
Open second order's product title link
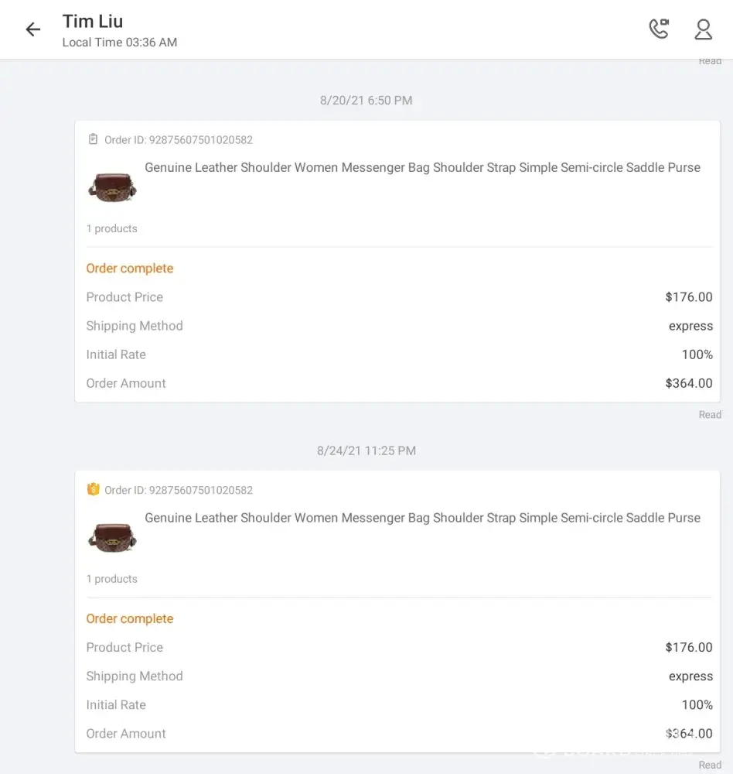click(422, 518)
